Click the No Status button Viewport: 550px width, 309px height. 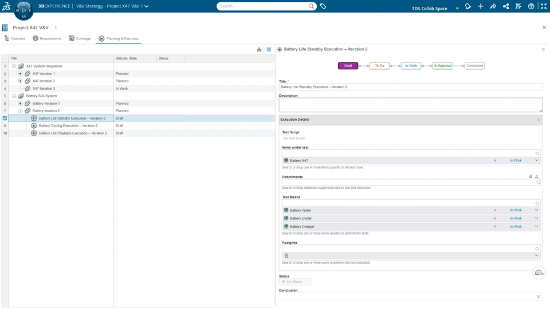point(296,282)
